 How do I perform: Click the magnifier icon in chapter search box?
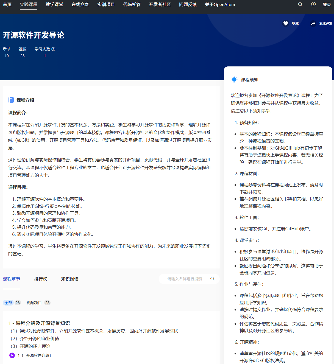pyautogui.click(x=212, y=279)
